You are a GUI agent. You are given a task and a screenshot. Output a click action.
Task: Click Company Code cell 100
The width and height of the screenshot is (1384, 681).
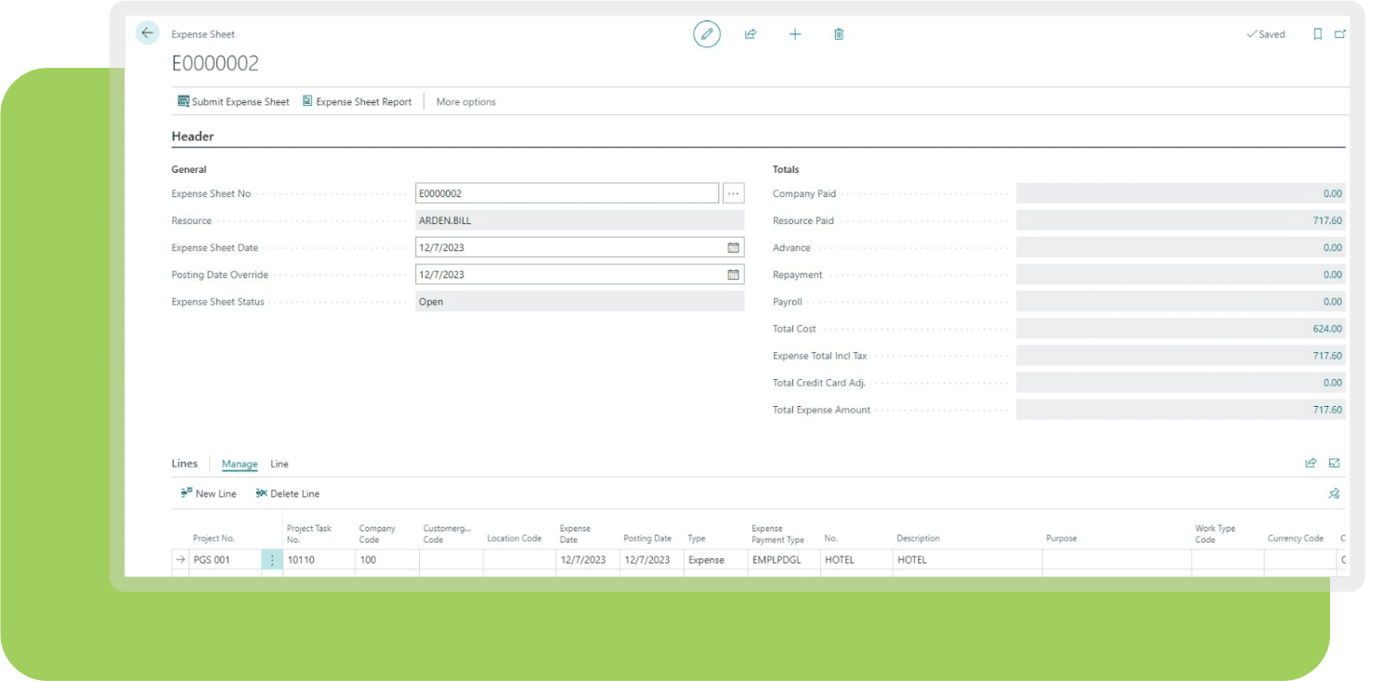coord(387,560)
